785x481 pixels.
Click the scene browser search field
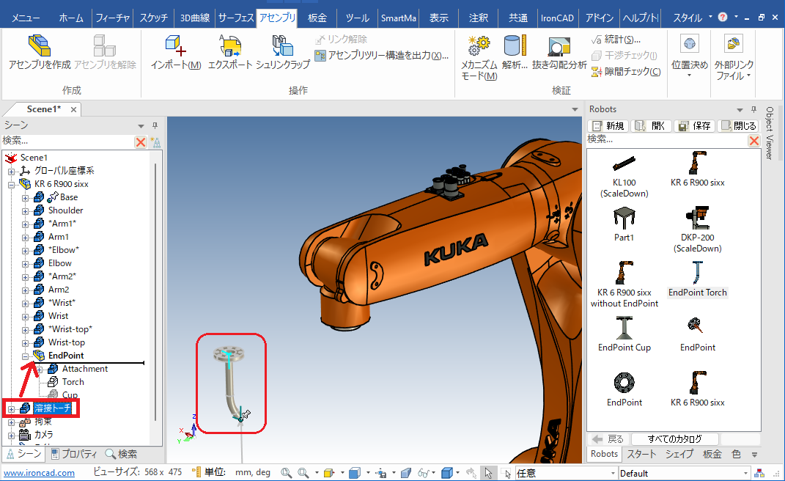[66, 141]
